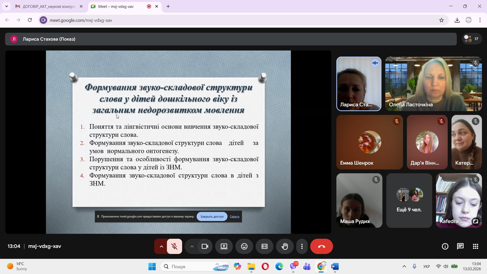Open the activities grid icon
Screen dimensions: 487x274
pyautogui.click(x=475, y=246)
